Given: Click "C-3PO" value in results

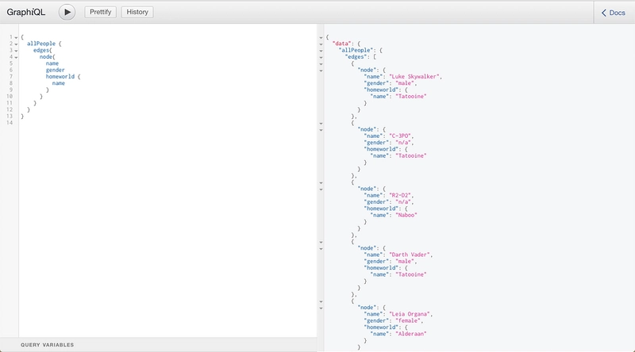Looking at the screenshot, I should (400, 136).
